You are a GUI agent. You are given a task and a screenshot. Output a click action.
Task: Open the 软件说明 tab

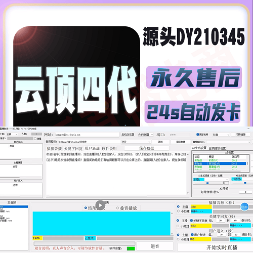click(109, 149)
